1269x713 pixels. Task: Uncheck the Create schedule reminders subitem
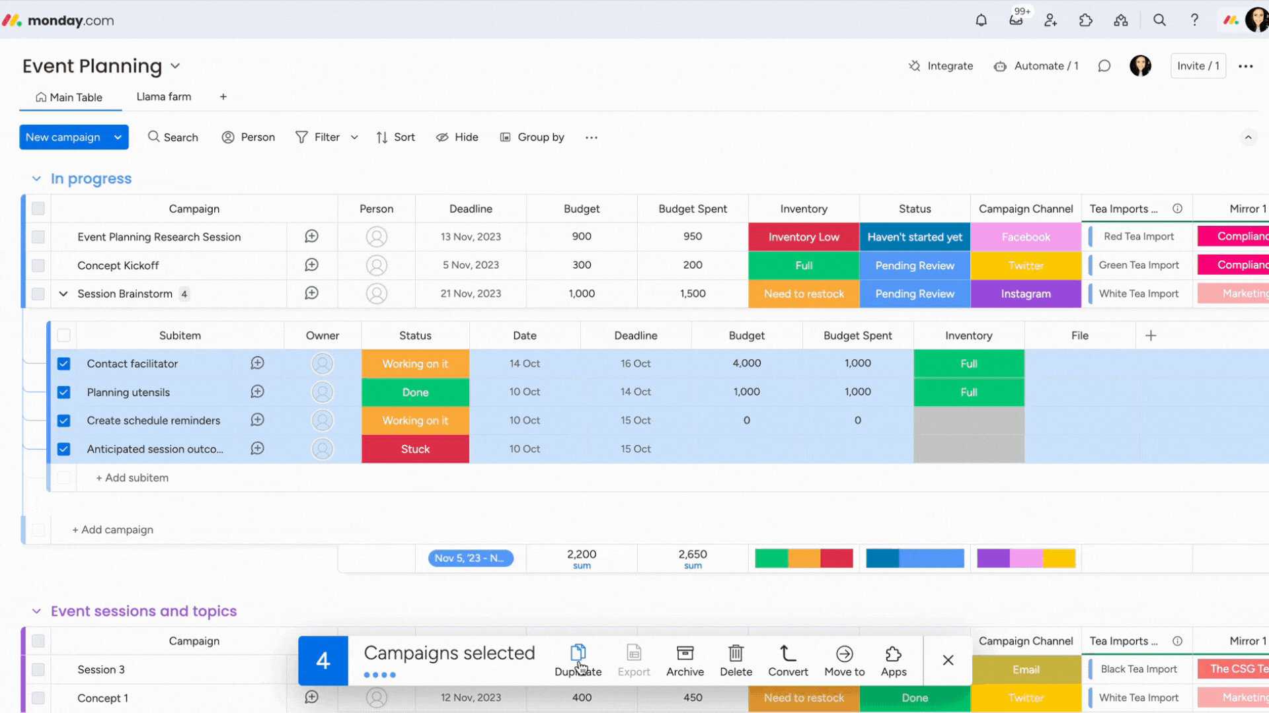point(63,421)
